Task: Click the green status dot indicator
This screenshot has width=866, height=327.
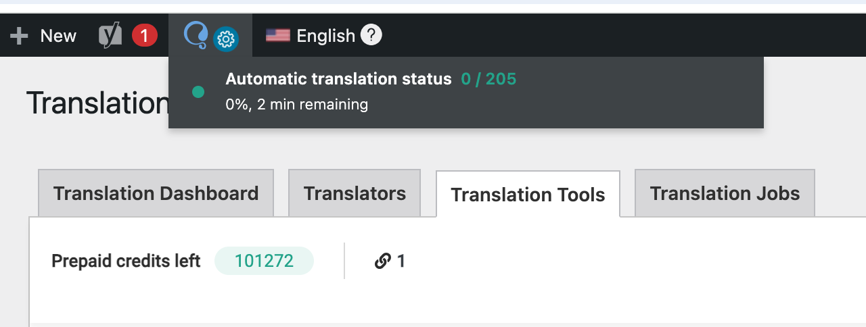Action: (x=198, y=92)
